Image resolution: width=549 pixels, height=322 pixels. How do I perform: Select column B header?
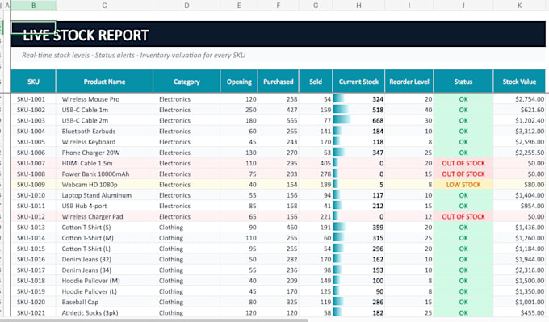pyautogui.click(x=34, y=6)
